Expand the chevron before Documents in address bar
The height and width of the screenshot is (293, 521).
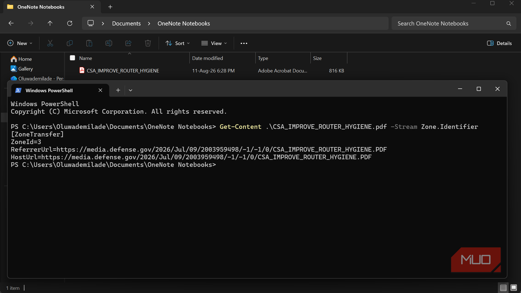tap(103, 24)
